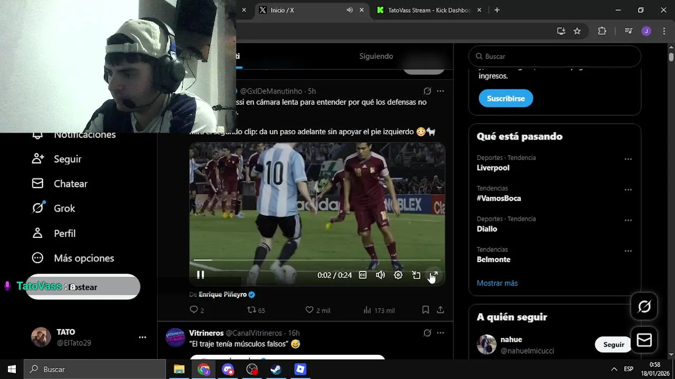Like the tweet with 2 mil likes
Viewport: 675px width, 379px height.
(x=318, y=310)
